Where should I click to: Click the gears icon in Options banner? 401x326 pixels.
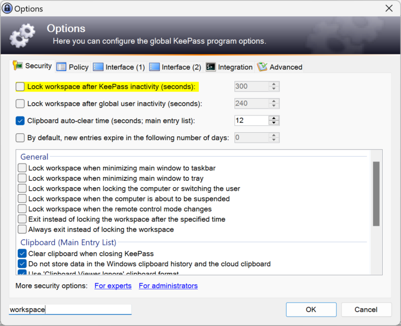coord(22,36)
